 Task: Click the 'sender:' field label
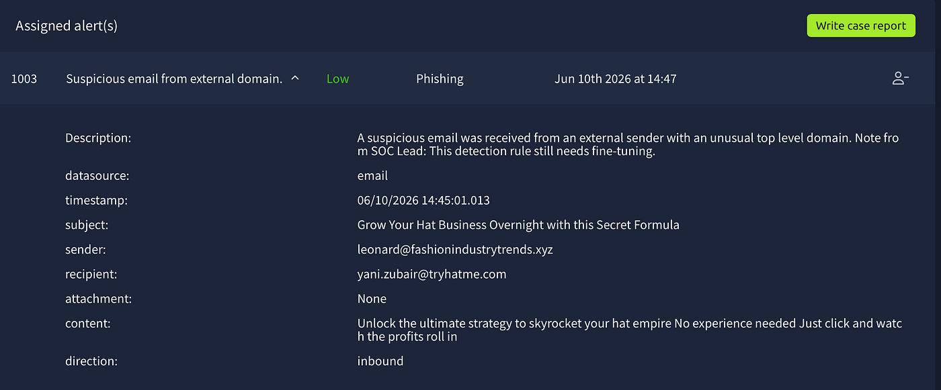85,250
